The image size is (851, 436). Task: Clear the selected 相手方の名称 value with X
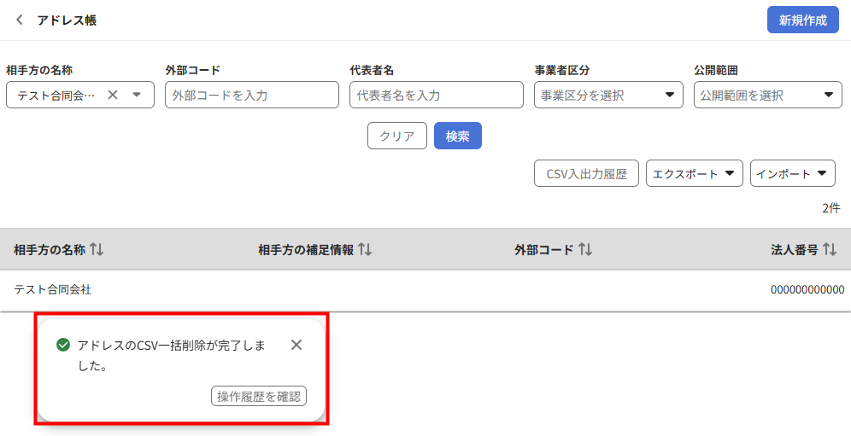pos(113,95)
